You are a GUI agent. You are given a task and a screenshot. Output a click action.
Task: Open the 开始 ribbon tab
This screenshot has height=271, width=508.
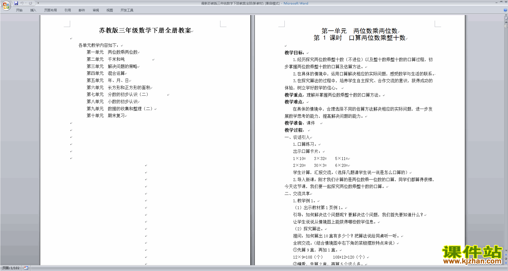(x=19, y=10)
